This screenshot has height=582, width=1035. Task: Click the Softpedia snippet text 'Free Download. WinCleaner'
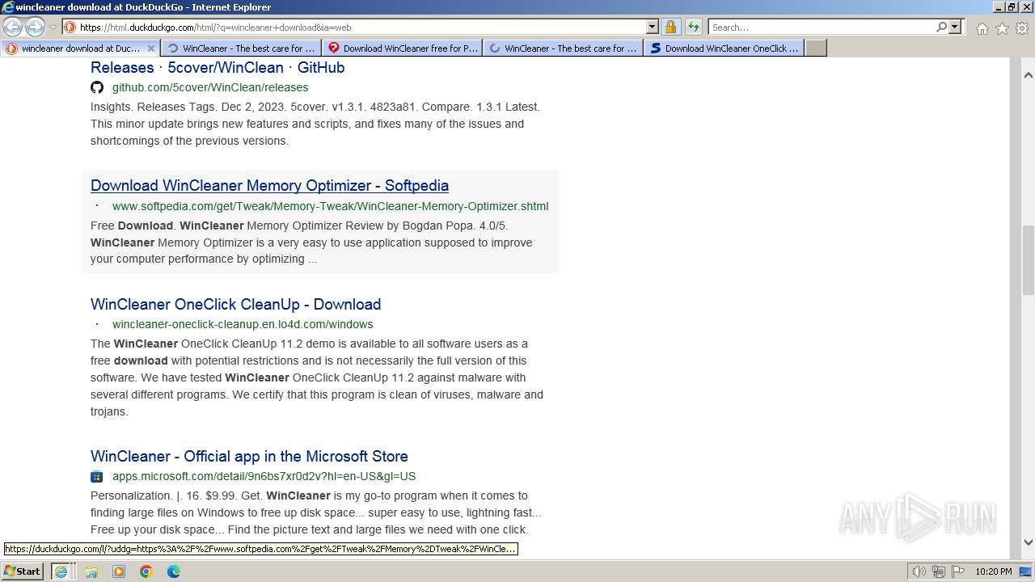point(167,226)
